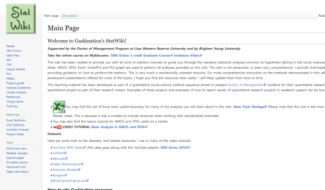Open Data Prep sidebar link
This screenshot has width=325, height=190.
(x=13, y=56)
